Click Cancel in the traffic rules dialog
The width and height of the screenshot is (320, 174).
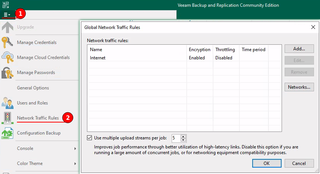coord(299,163)
